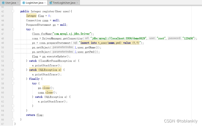Collapse the inner try fold at line 58
This screenshot has width=202, height=126.
[x=13, y=83]
